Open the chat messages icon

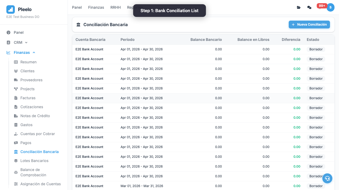(309, 7)
